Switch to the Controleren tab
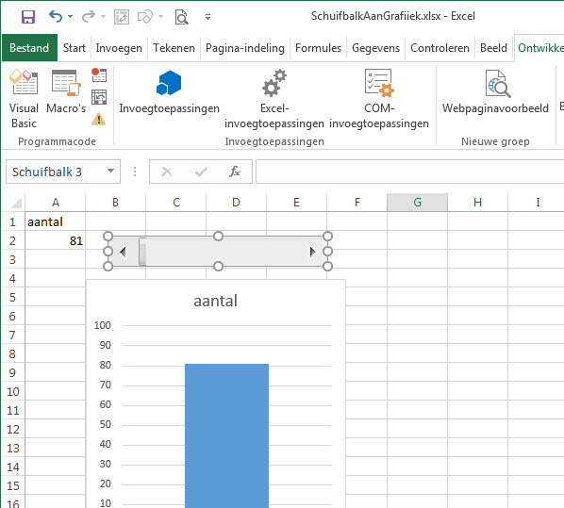The width and height of the screenshot is (564, 508). pyautogui.click(x=440, y=48)
